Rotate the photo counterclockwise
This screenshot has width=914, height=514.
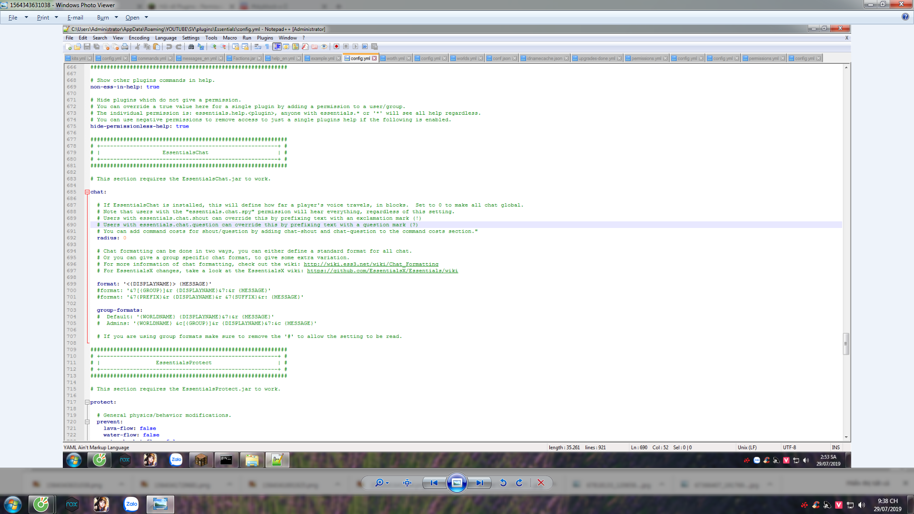[503, 483]
